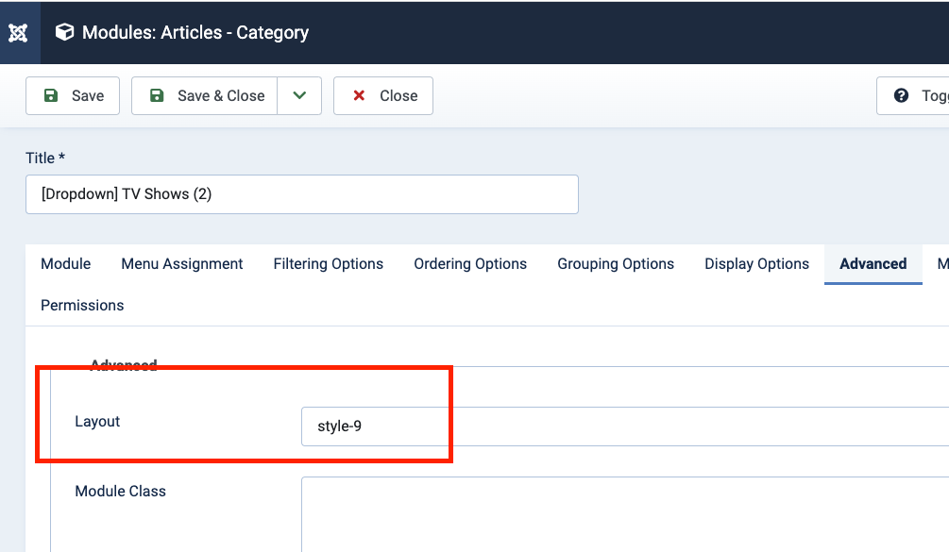Click the Save & Close button
This screenshot has height=552, width=949.
click(x=205, y=95)
